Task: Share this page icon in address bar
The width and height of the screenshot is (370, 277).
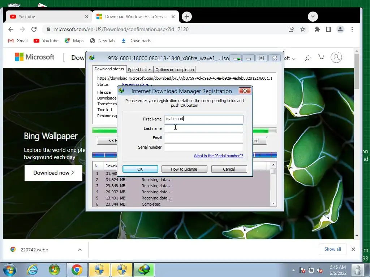Action: 291,29
